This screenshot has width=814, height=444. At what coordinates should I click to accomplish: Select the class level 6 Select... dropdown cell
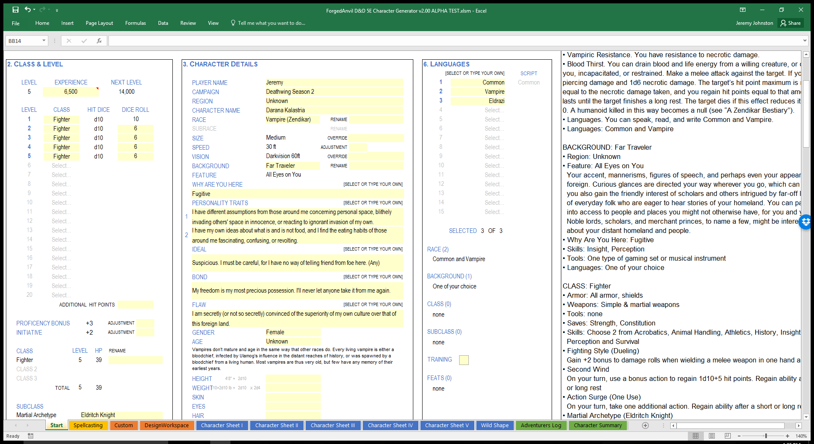62,166
